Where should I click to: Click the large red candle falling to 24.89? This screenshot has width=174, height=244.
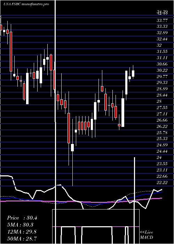69,128
